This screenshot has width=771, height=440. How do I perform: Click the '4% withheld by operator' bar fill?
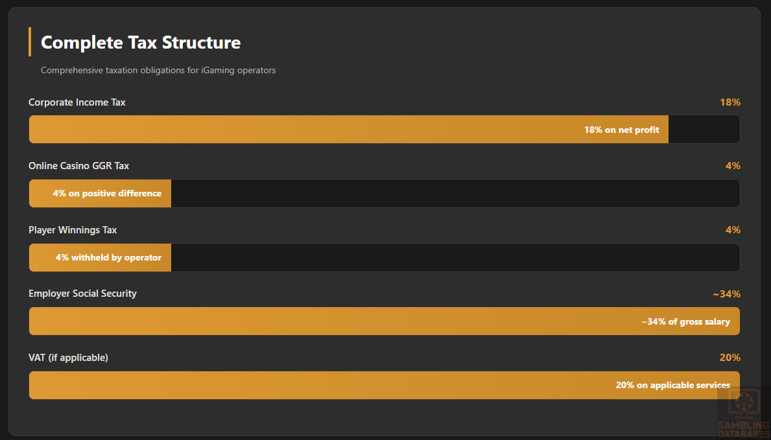click(108, 257)
